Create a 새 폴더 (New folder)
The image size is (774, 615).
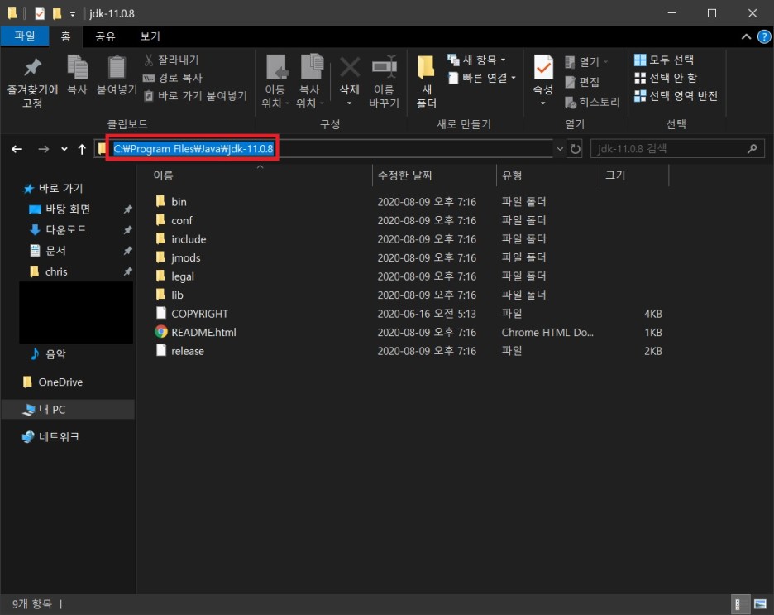427,82
